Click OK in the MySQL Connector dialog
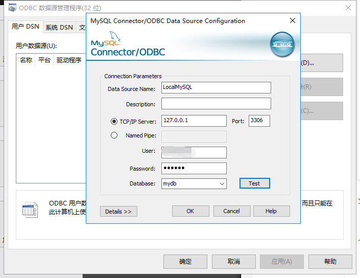 point(190,211)
